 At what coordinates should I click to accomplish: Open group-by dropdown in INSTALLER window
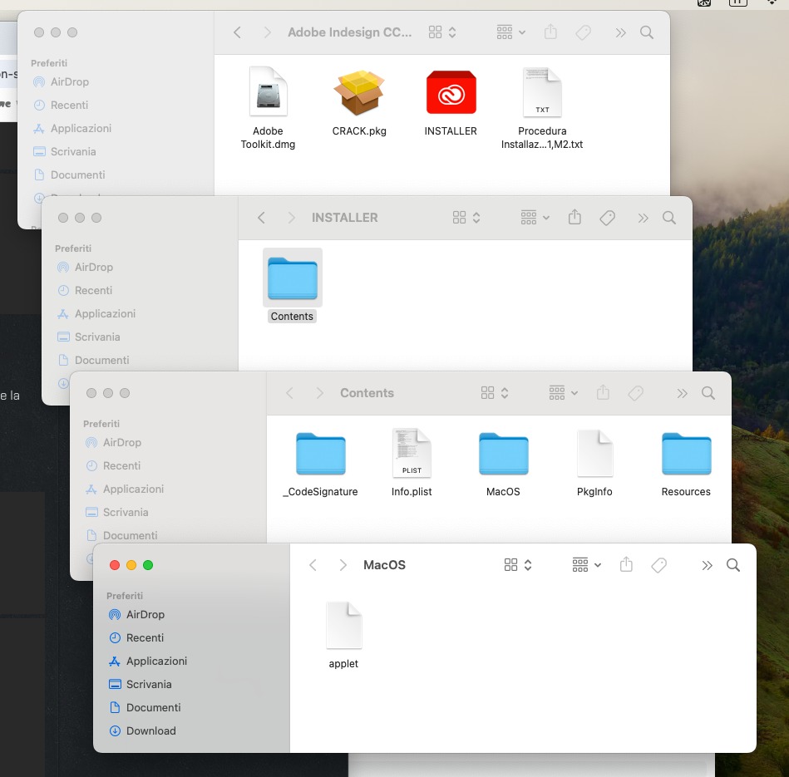click(x=535, y=218)
